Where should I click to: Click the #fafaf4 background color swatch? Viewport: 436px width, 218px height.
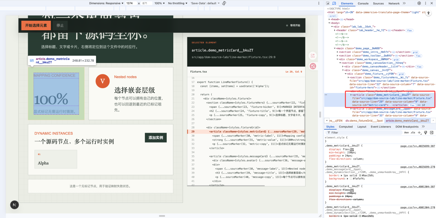351,179
